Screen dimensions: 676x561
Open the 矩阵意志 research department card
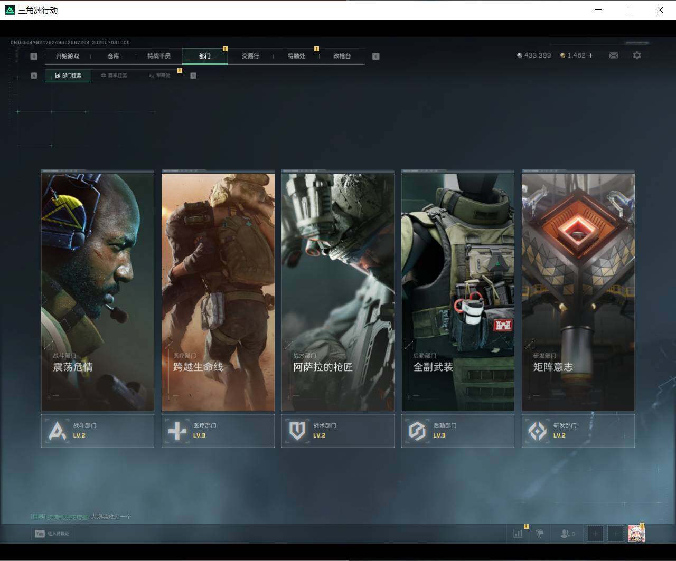[x=578, y=290]
